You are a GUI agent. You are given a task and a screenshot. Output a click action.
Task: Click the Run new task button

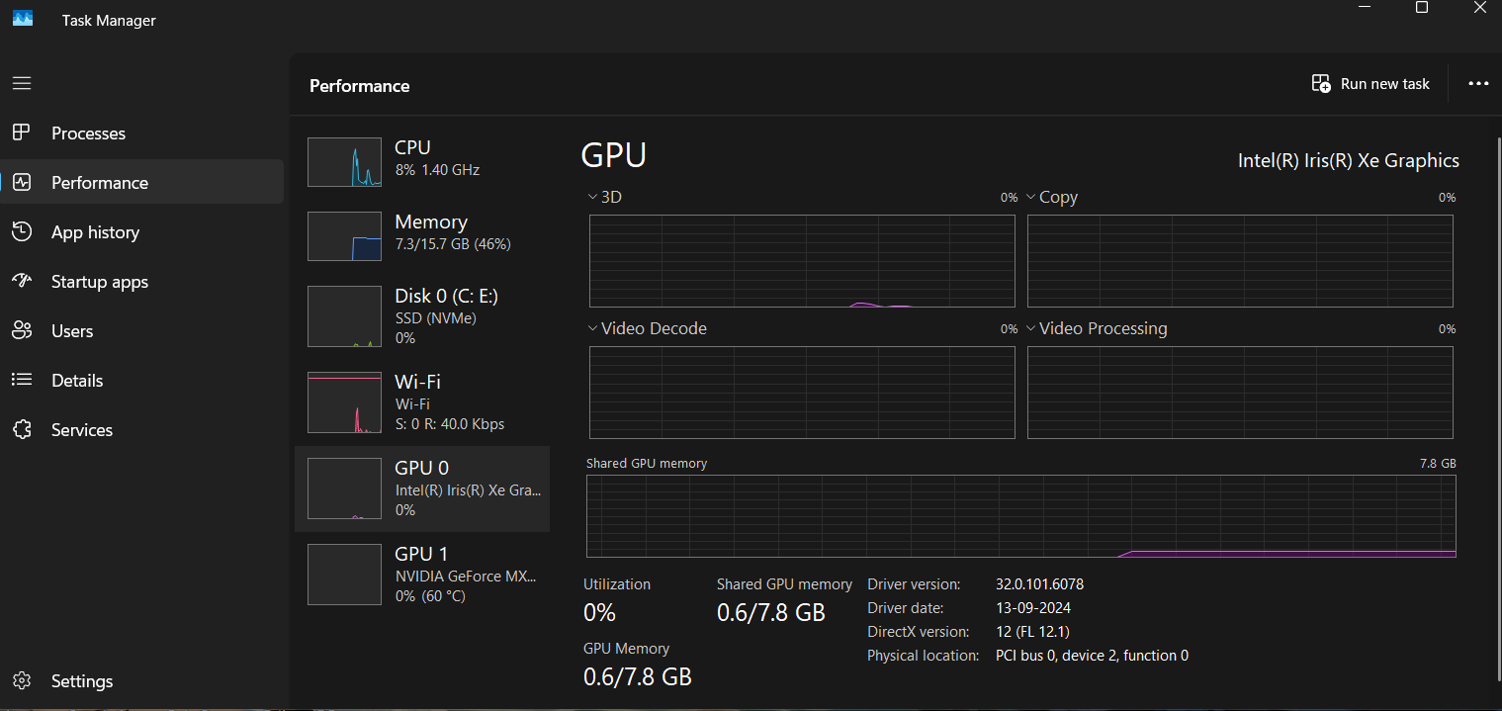click(x=1370, y=84)
